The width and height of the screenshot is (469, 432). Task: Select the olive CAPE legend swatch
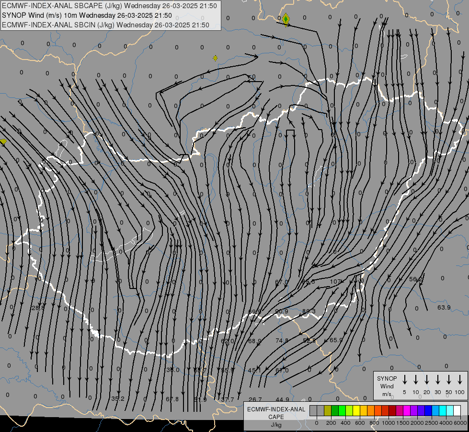coord(328,410)
